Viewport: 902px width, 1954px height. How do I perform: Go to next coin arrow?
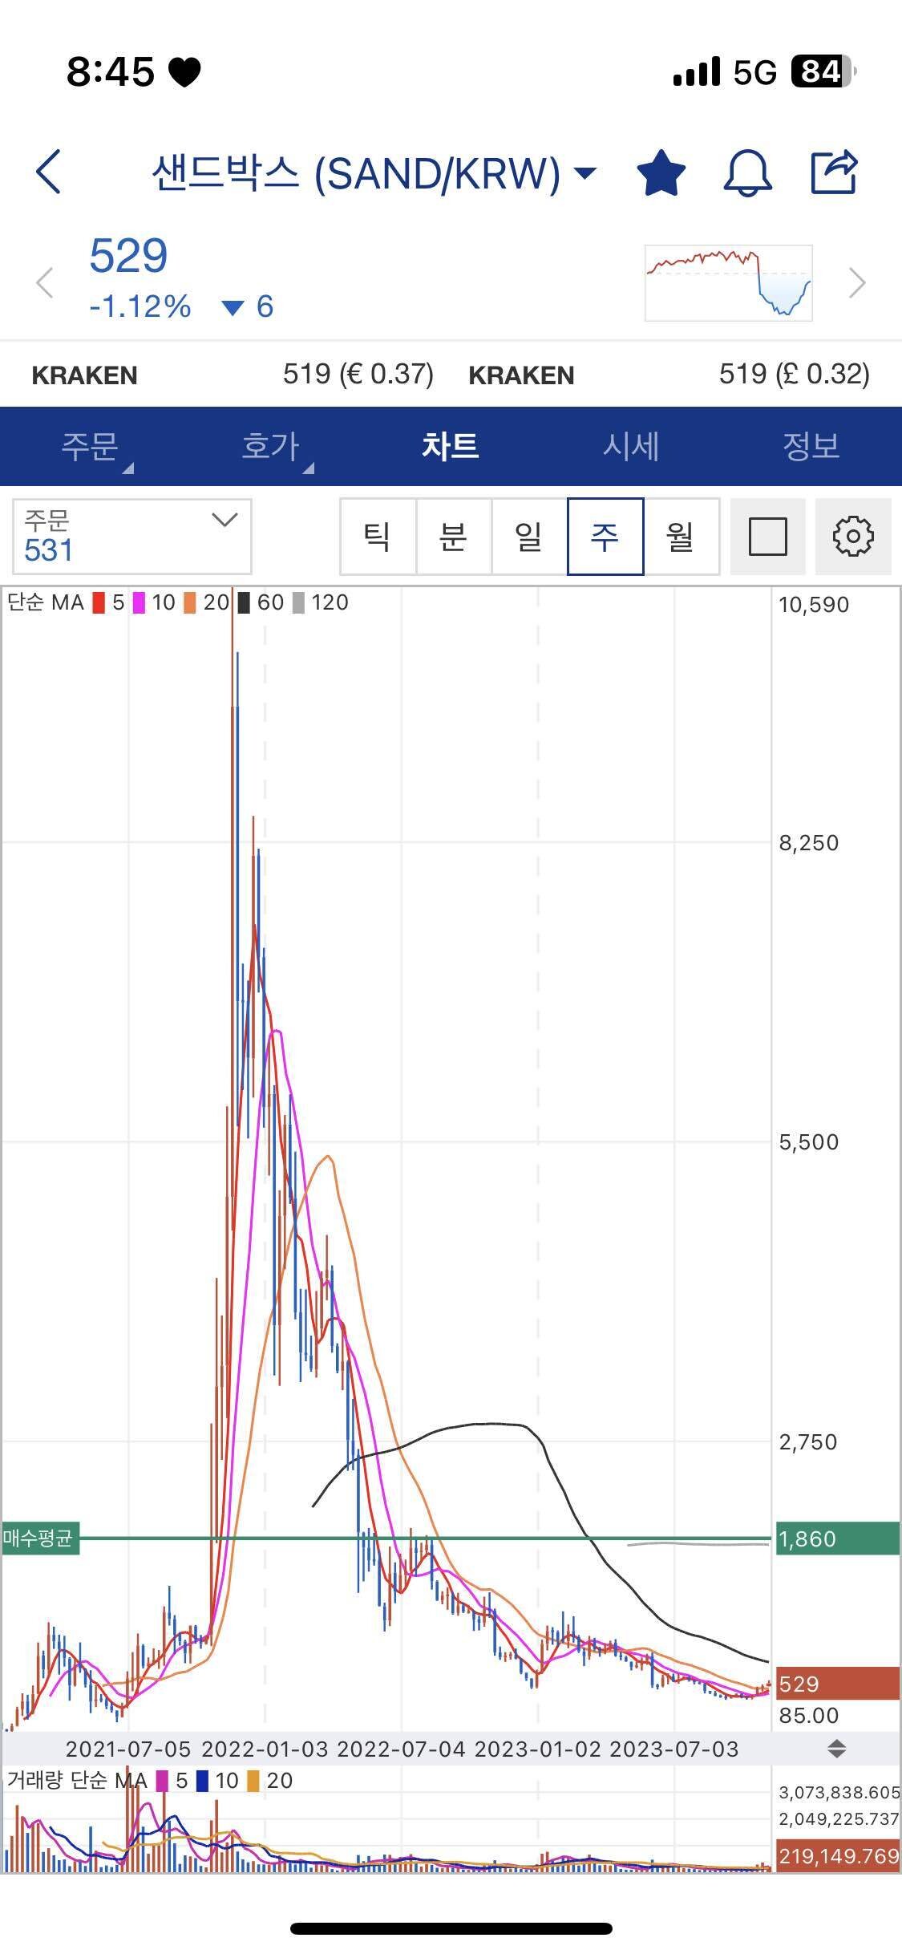coord(857,283)
